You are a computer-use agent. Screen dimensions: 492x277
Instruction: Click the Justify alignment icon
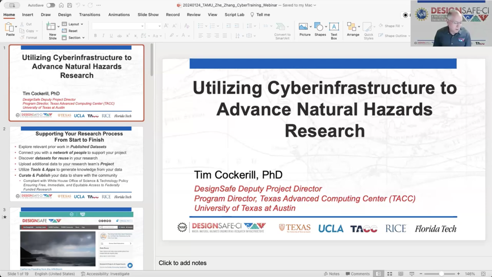pyautogui.click(x=225, y=36)
